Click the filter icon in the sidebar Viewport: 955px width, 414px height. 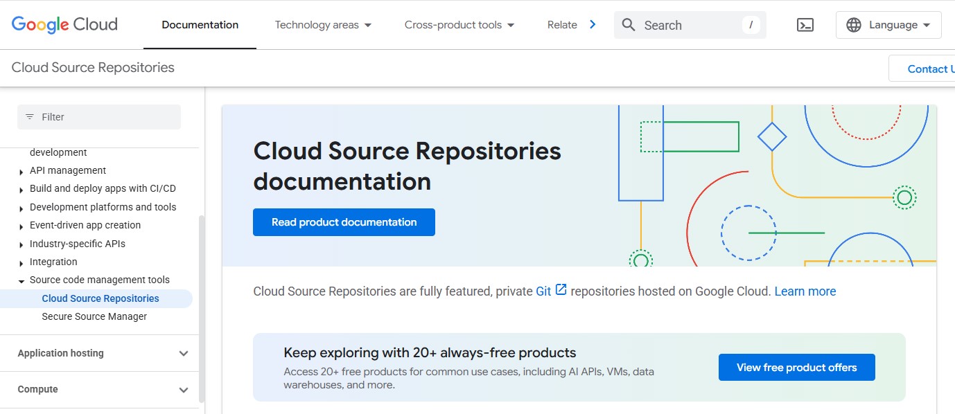[30, 116]
